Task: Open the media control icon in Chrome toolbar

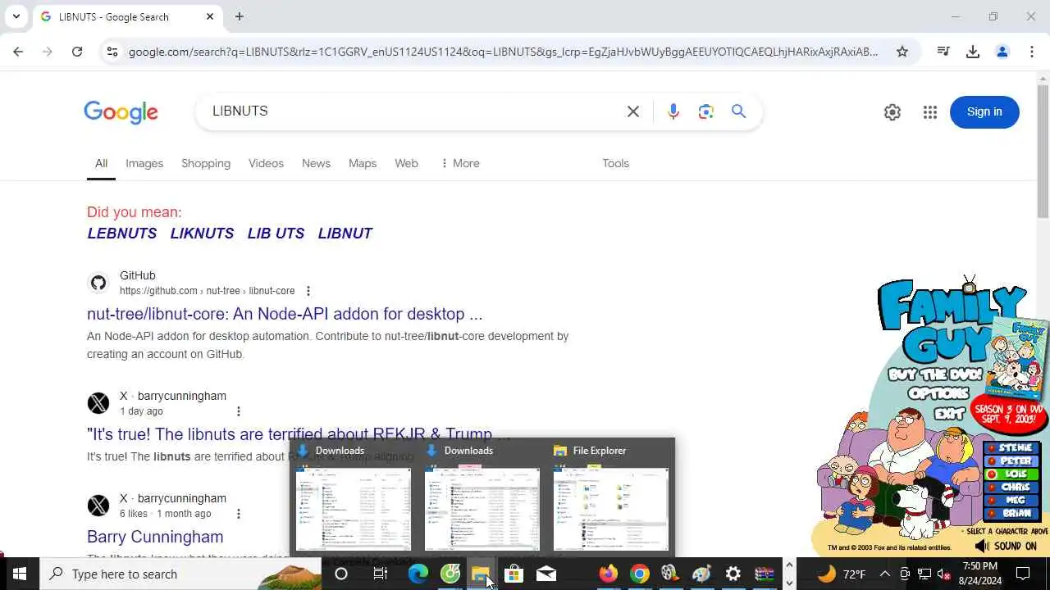Action: click(x=943, y=52)
